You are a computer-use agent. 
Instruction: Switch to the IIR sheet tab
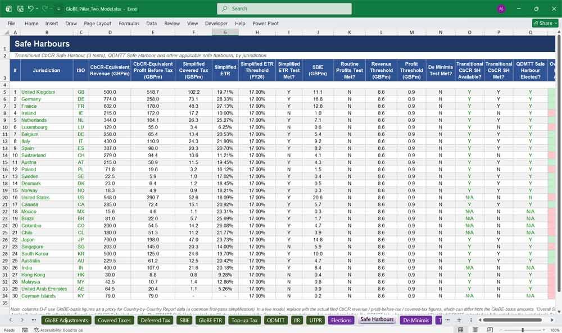pyautogui.click(x=297, y=320)
